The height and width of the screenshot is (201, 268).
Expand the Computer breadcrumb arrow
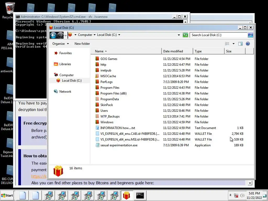pos(94,35)
